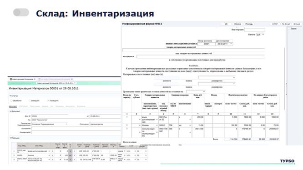Click the Отмена button

237,24
